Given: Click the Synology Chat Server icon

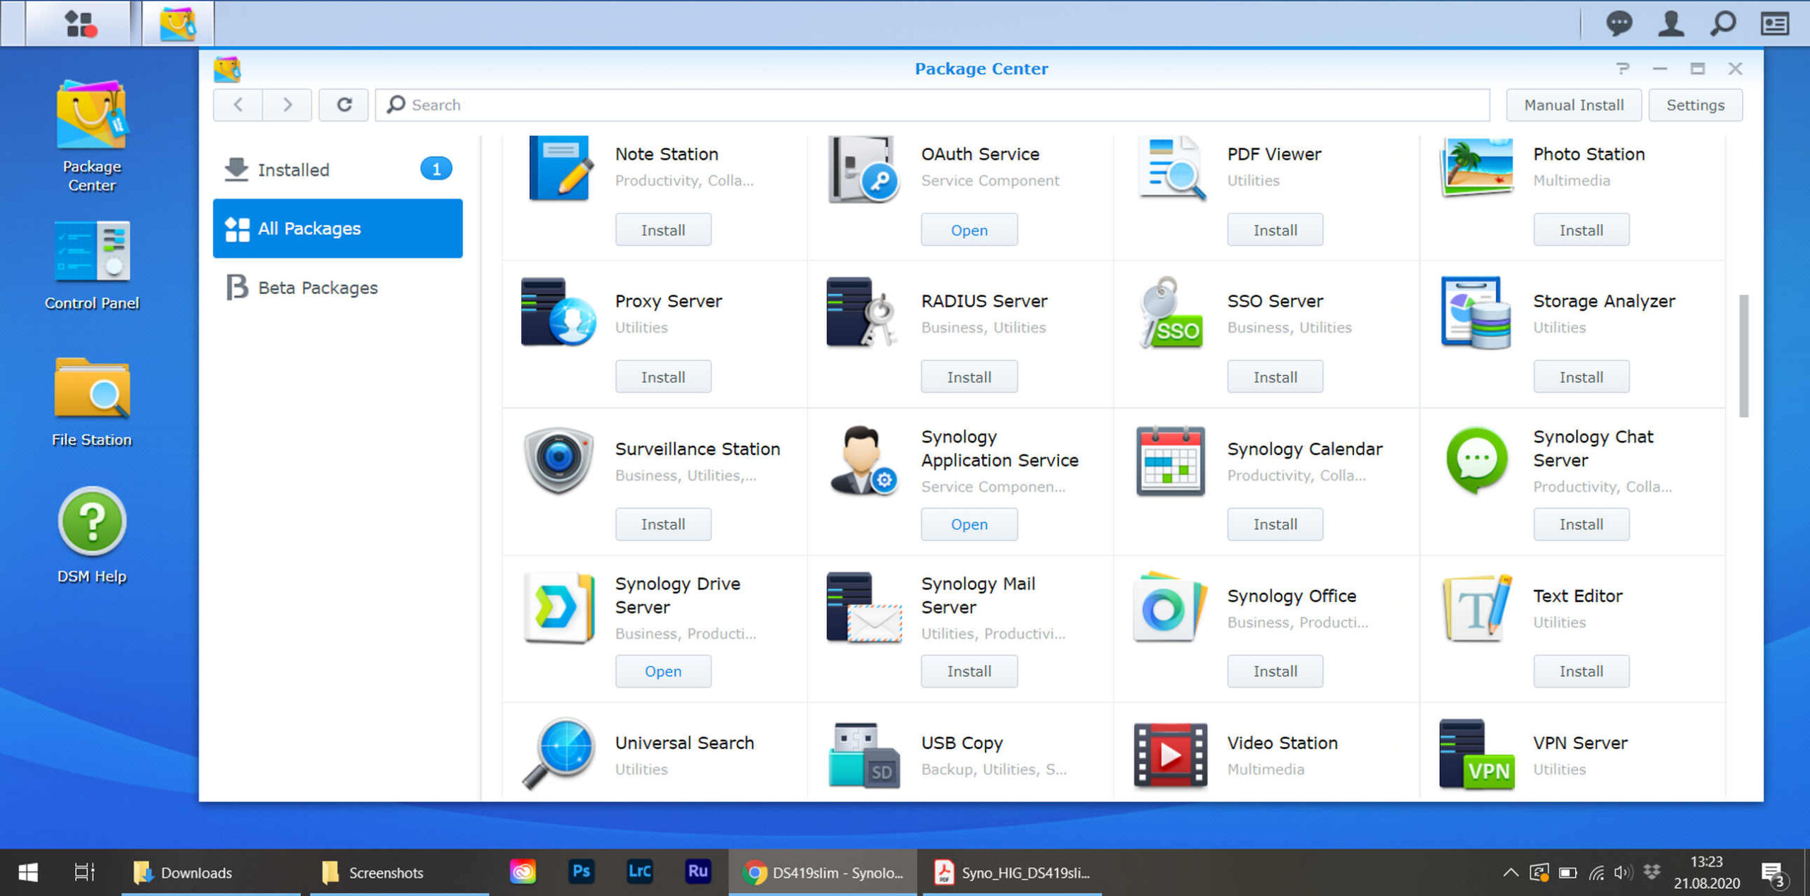Looking at the screenshot, I should coord(1476,460).
